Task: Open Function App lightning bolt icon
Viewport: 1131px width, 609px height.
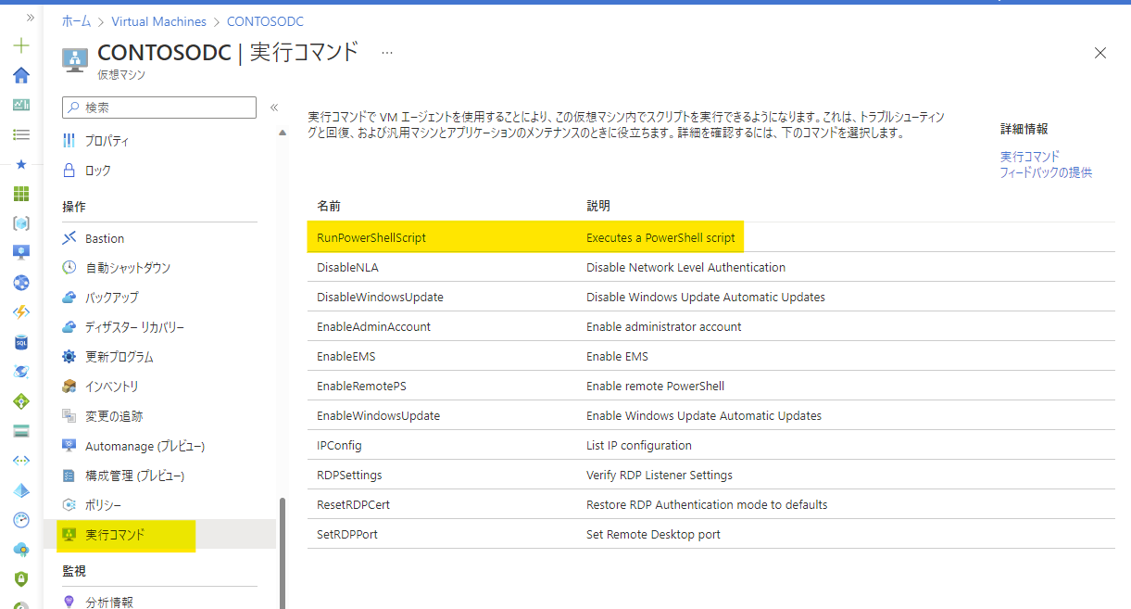Action: [21, 311]
